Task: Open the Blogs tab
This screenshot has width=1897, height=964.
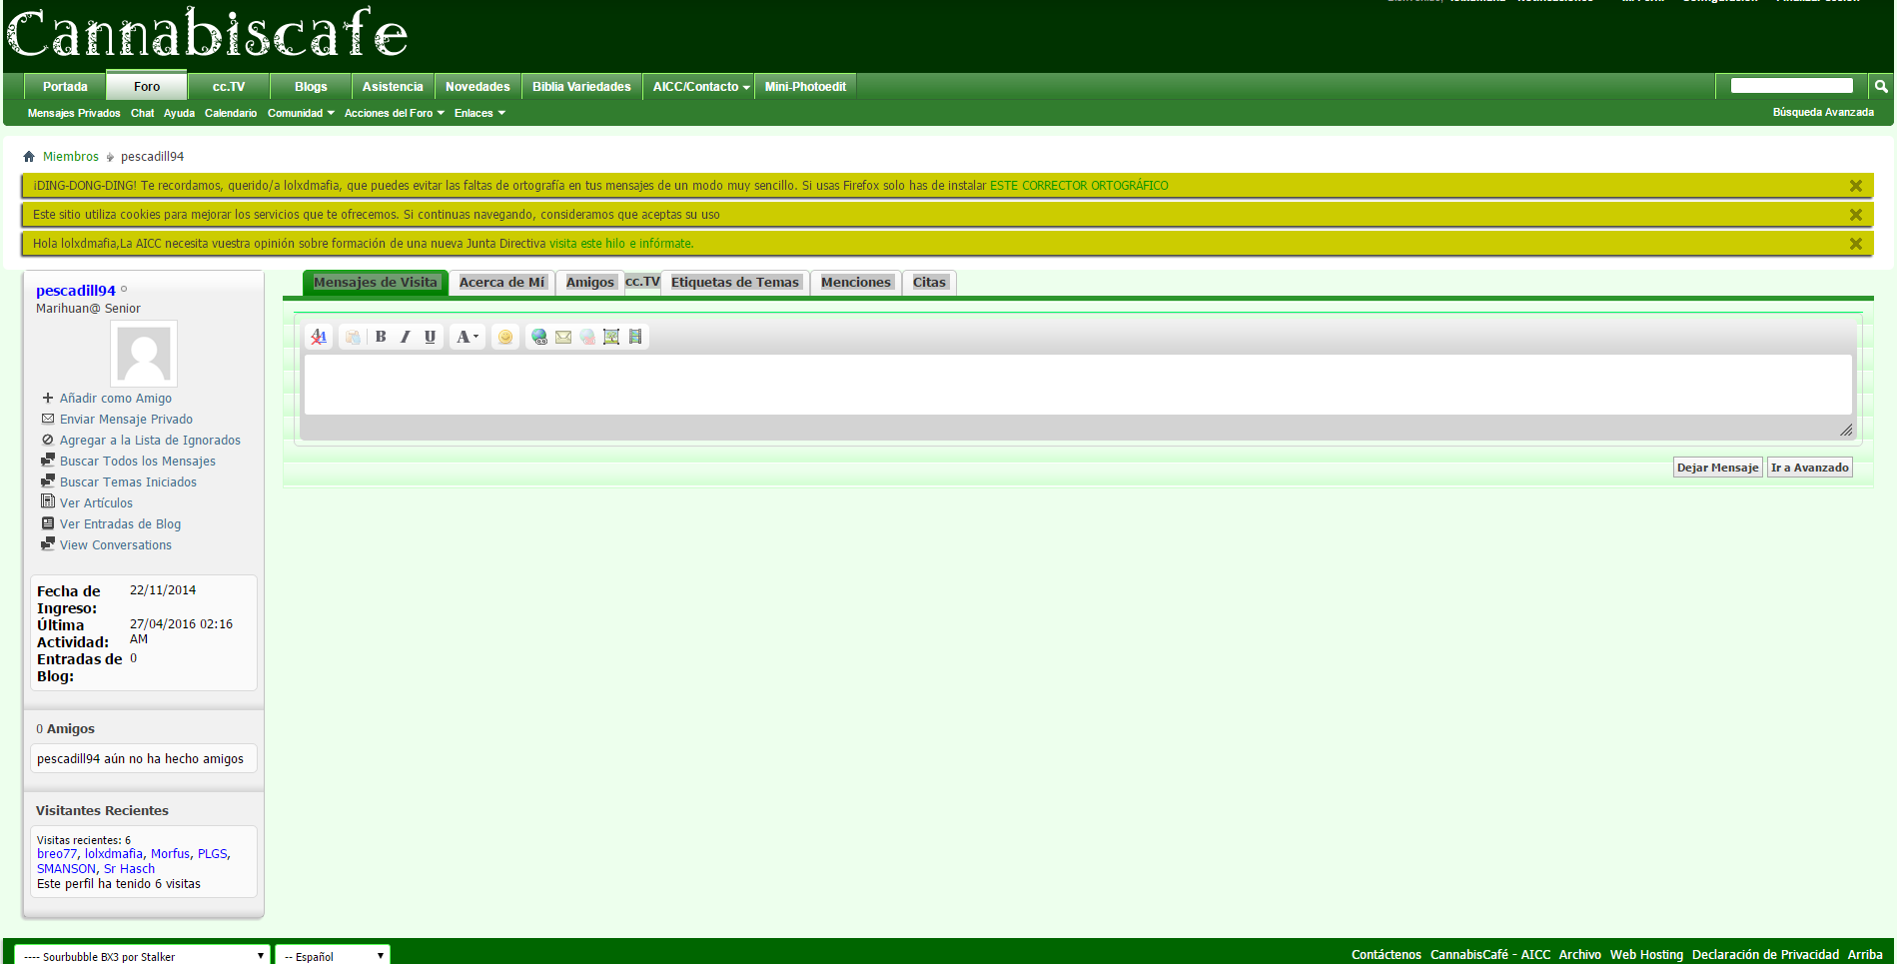Action: (x=311, y=87)
